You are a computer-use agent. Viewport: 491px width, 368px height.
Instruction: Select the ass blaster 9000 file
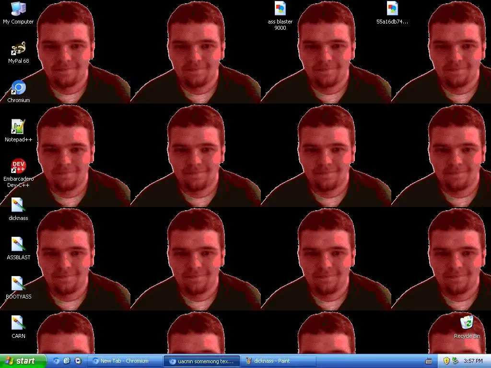point(280,16)
